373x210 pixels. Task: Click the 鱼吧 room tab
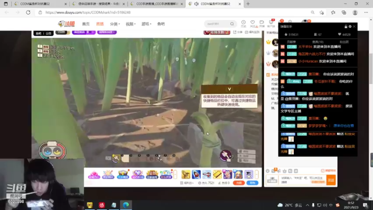pos(39,33)
